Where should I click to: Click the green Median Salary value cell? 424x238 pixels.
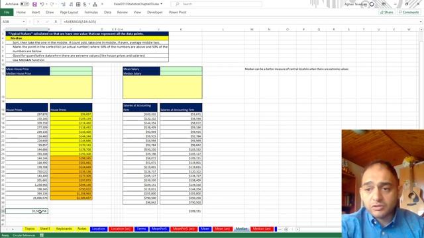pyautogui.click(x=181, y=73)
